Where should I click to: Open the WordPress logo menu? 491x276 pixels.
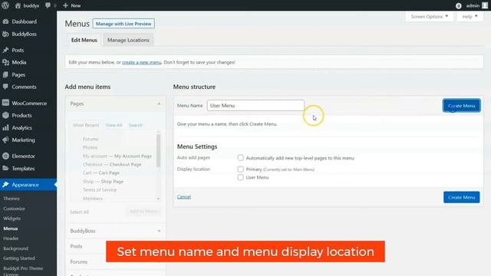(x=5, y=5)
